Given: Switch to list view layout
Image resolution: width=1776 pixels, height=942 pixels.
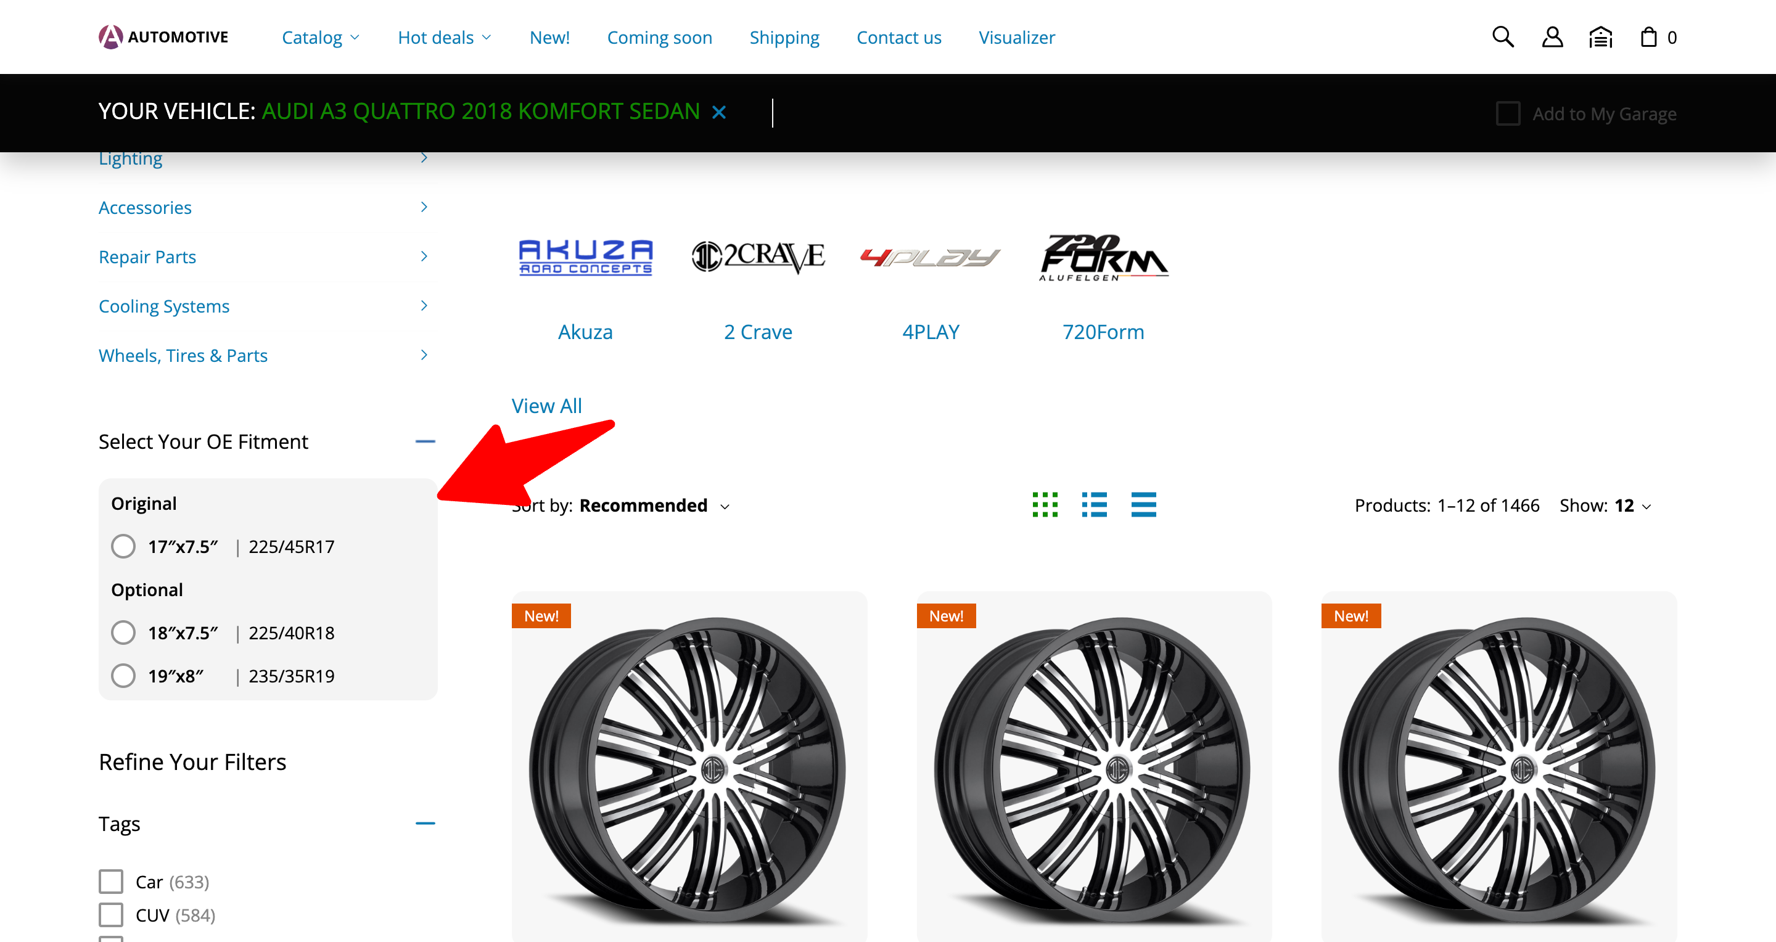Looking at the screenshot, I should [1094, 505].
